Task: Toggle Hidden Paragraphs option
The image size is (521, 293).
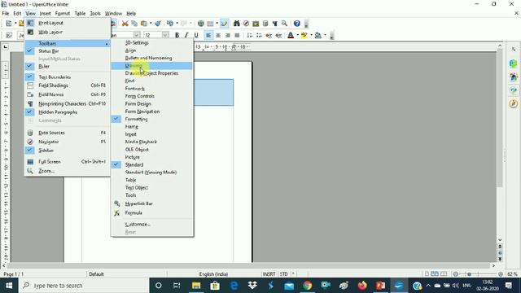Action: point(67,112)
